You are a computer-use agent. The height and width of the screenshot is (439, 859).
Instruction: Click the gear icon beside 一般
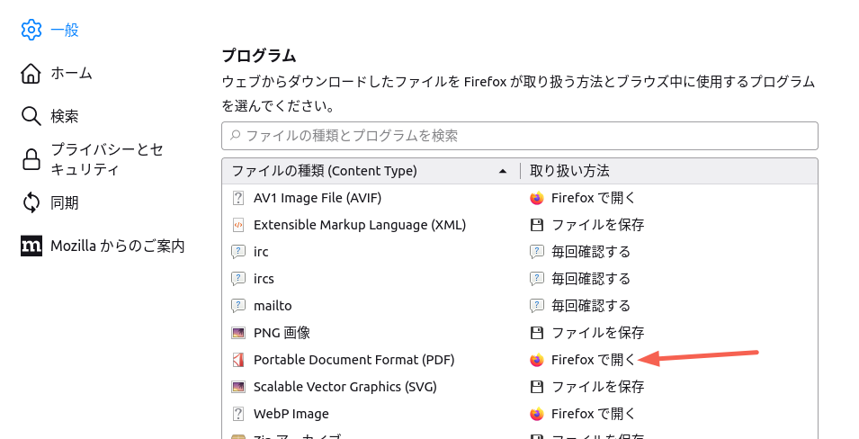tap(31, 30)
